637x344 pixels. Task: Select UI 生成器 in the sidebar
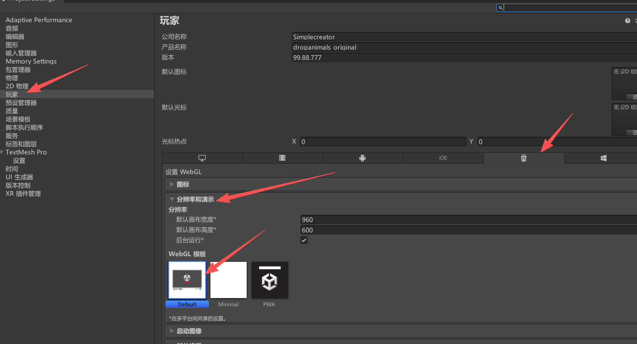(19, 177)
